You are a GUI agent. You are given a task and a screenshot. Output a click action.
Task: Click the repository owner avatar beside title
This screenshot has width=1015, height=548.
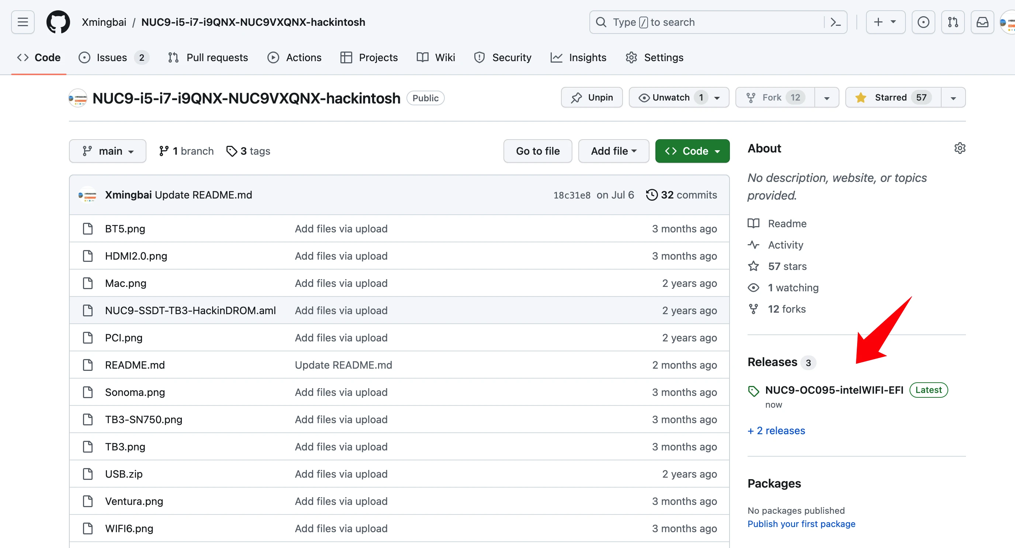pos(78,98)
